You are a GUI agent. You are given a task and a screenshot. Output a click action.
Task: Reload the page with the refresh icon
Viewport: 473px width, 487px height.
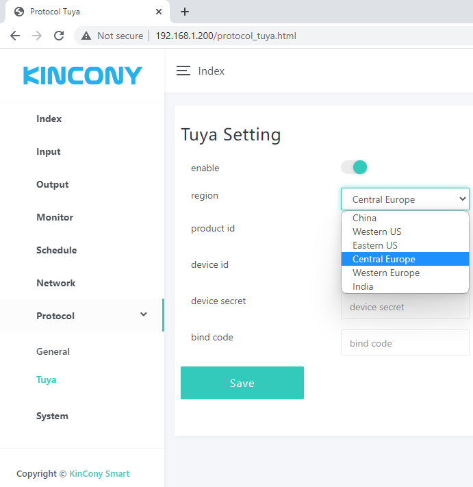click(59, 36)
